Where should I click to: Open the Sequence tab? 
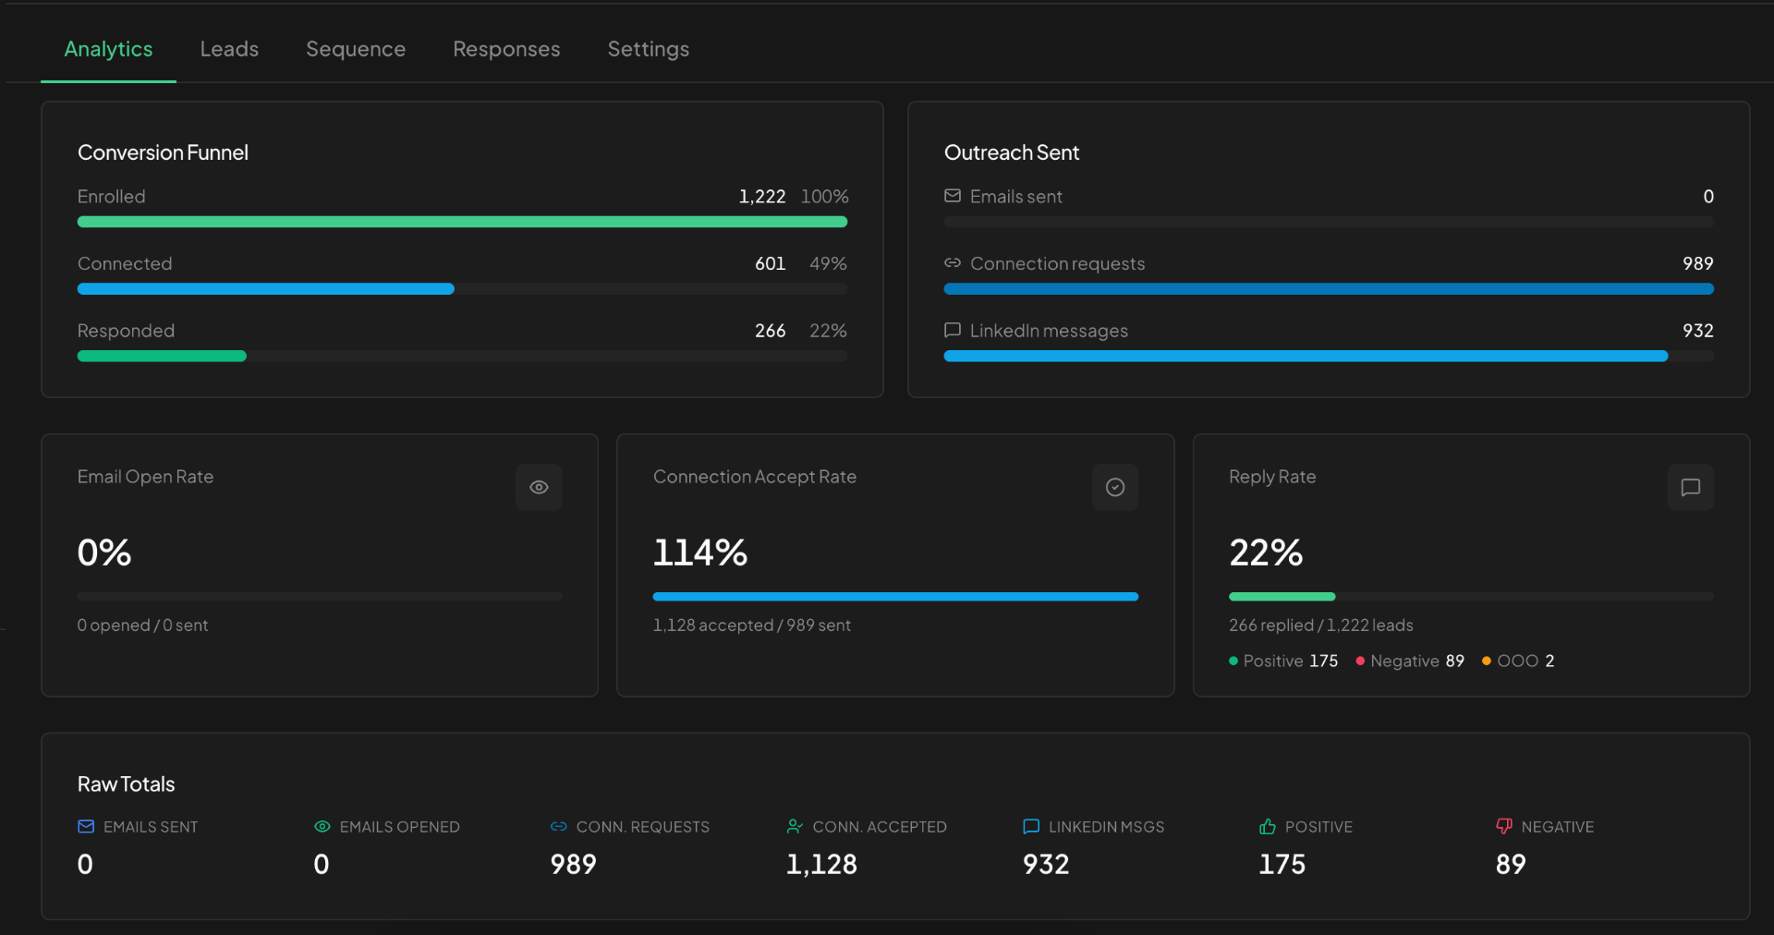[x=356, y=49]
